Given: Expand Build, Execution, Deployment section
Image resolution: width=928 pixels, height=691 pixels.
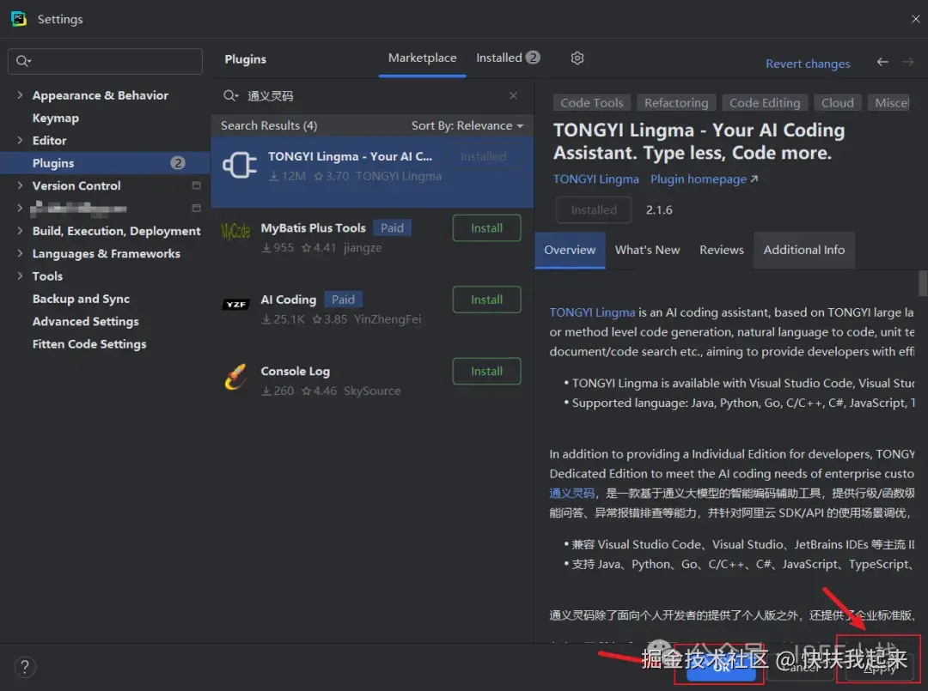Looking at the screenshot, I should (20, 231).
